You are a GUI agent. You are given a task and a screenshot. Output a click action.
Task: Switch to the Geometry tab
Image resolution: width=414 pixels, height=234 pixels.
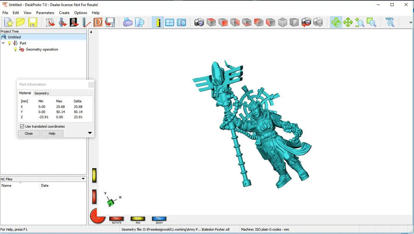(x=42, y=93)
